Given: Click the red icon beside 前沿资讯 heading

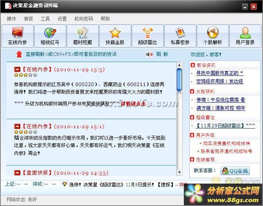Looking at the screenshot, I should click(x=192, y=65).
